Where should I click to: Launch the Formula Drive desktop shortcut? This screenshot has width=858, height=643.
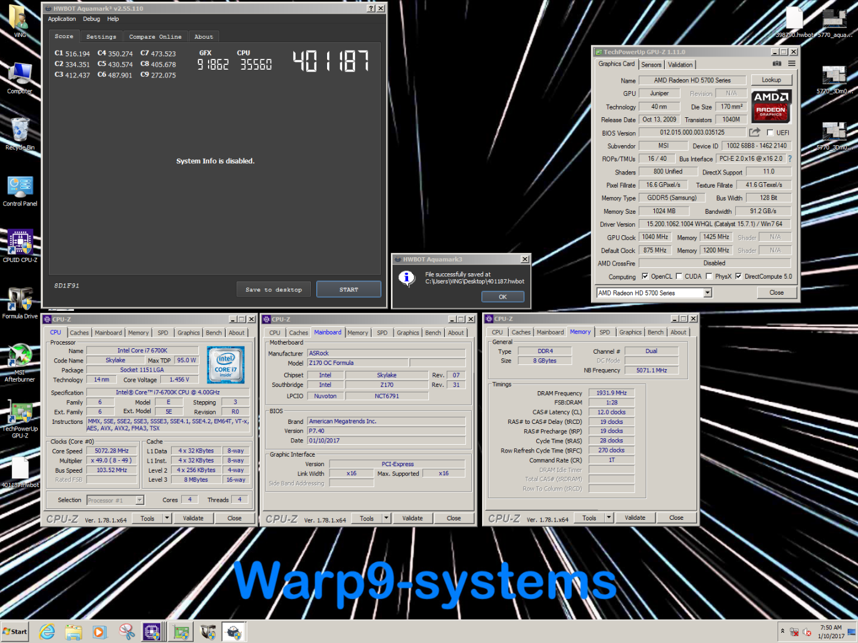20,302
